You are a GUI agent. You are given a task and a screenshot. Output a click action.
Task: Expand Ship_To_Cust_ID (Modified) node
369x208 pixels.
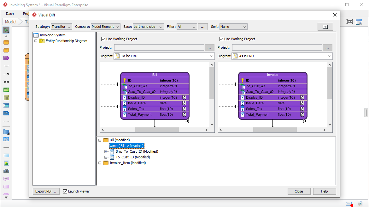pos(106,151)
